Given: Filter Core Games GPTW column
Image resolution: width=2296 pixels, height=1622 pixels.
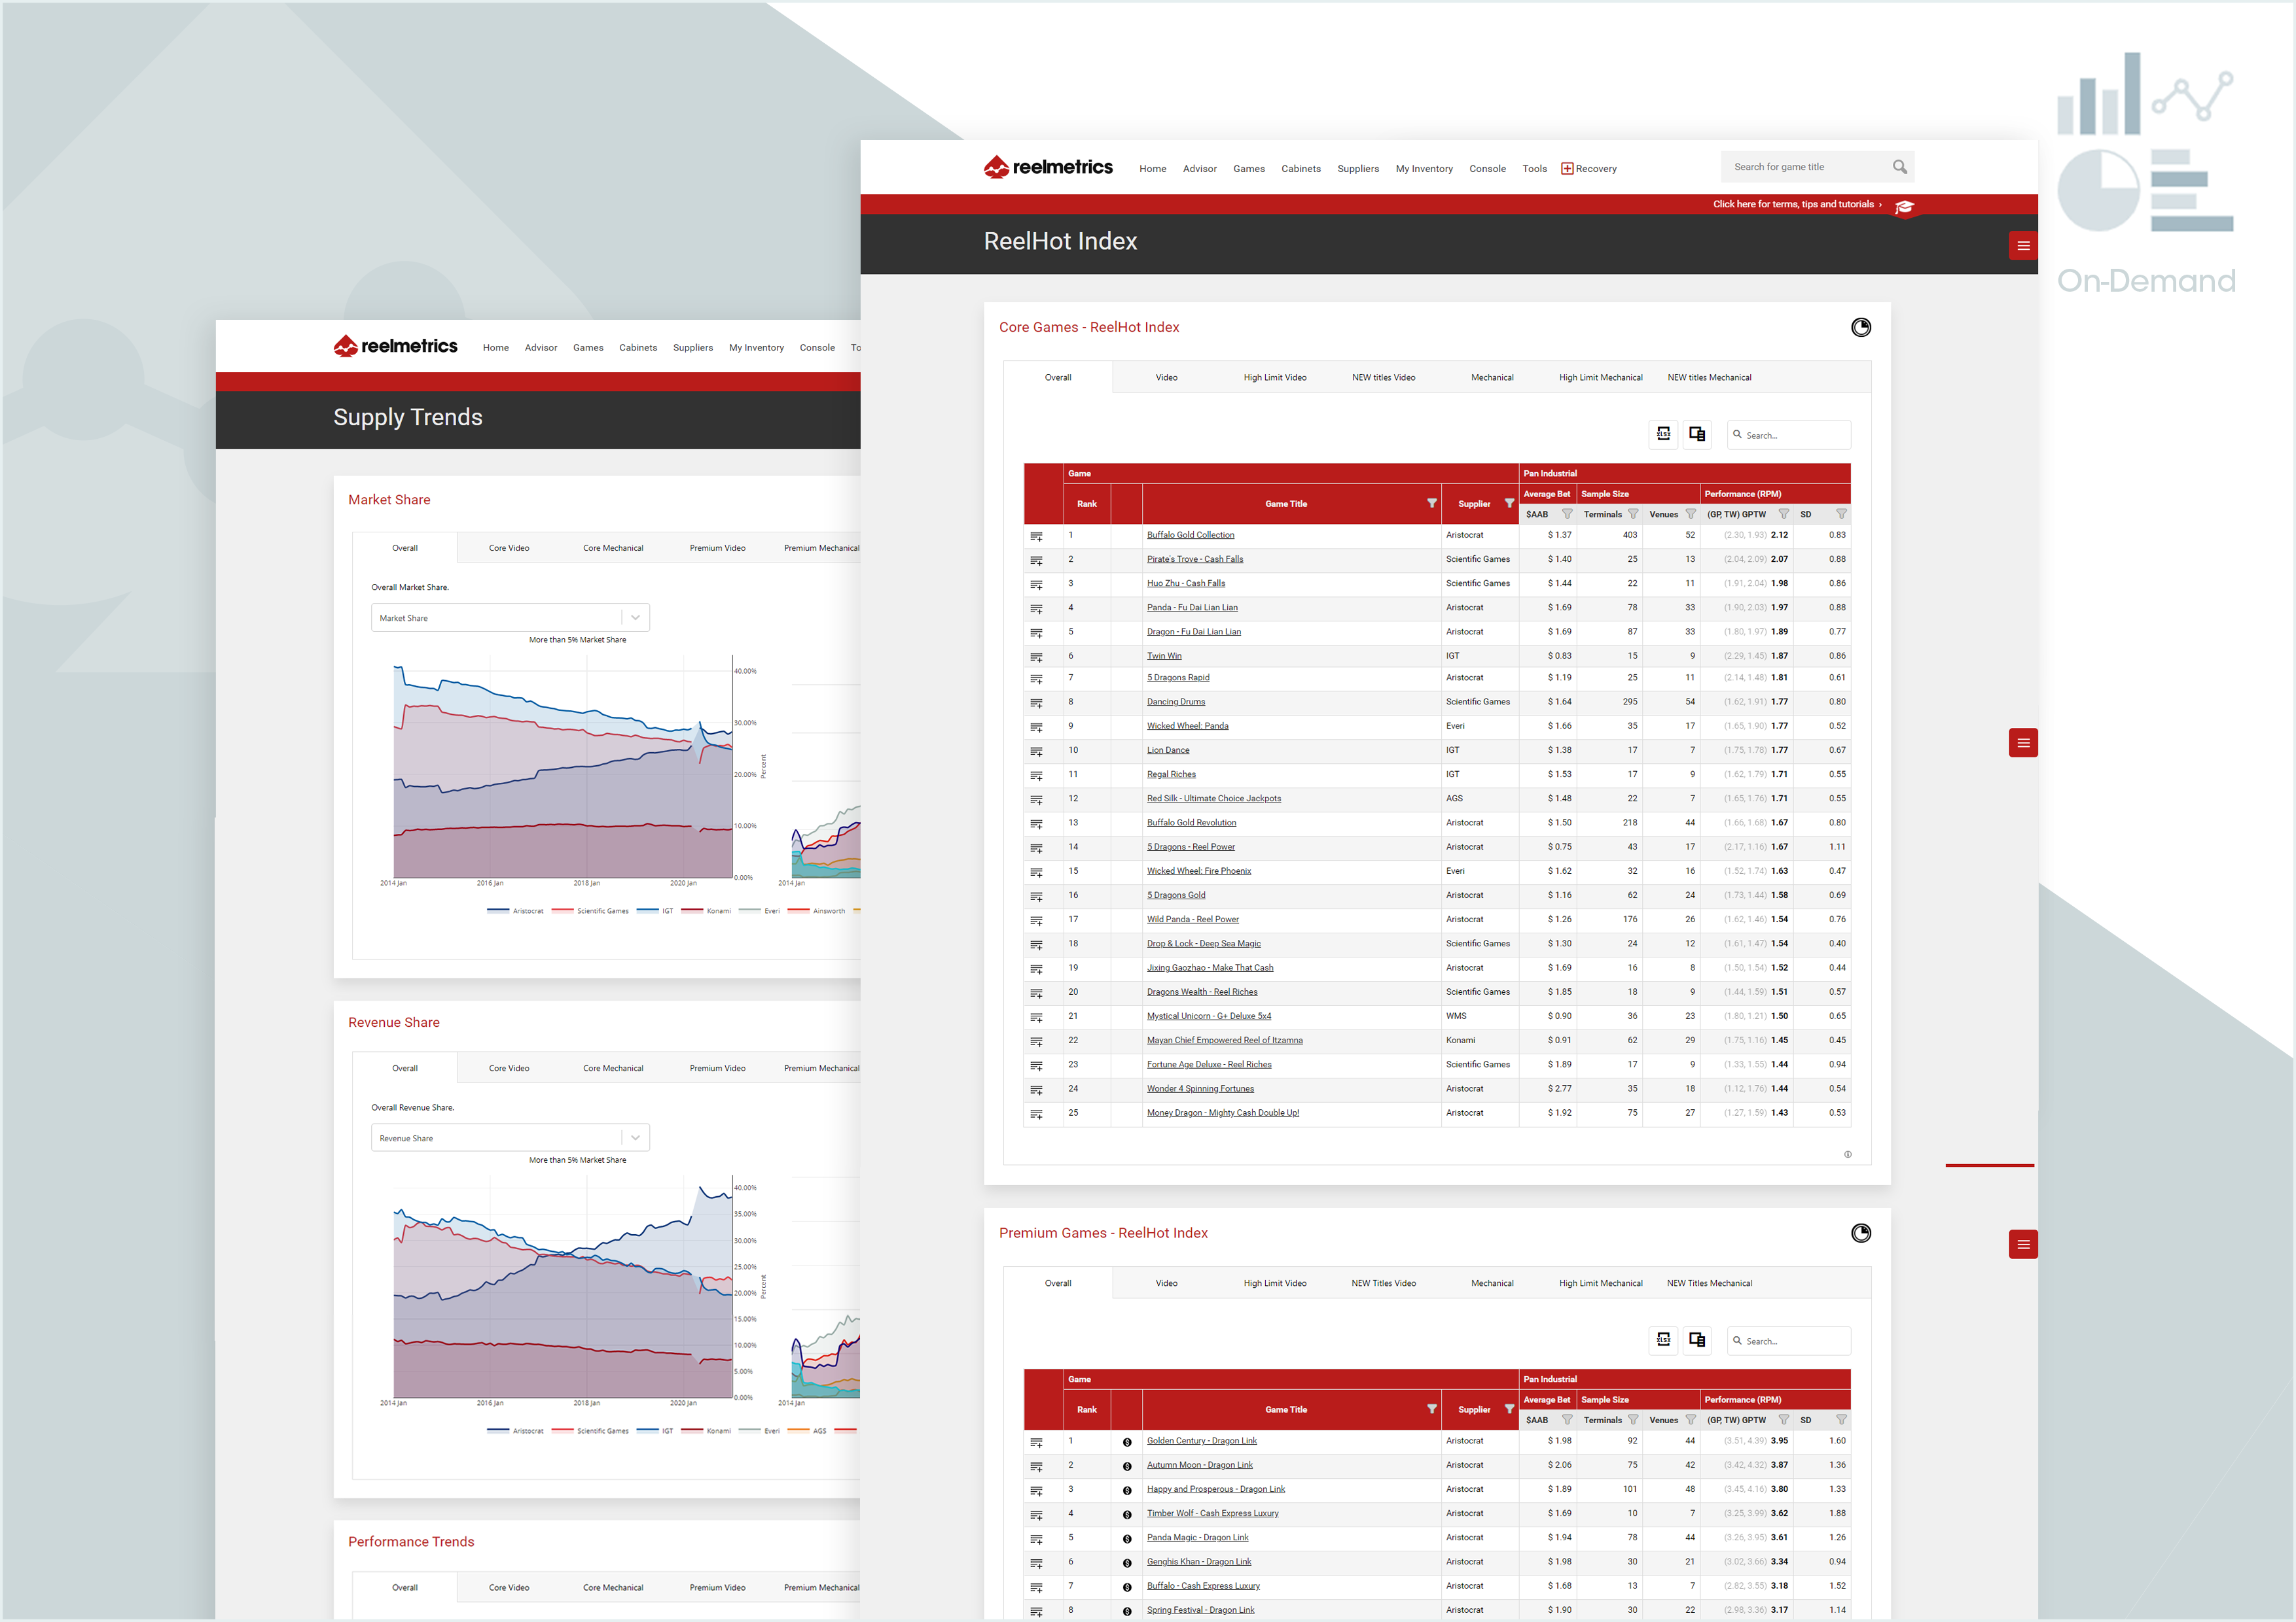Looking at the screenshot, I should (1783, 515).
